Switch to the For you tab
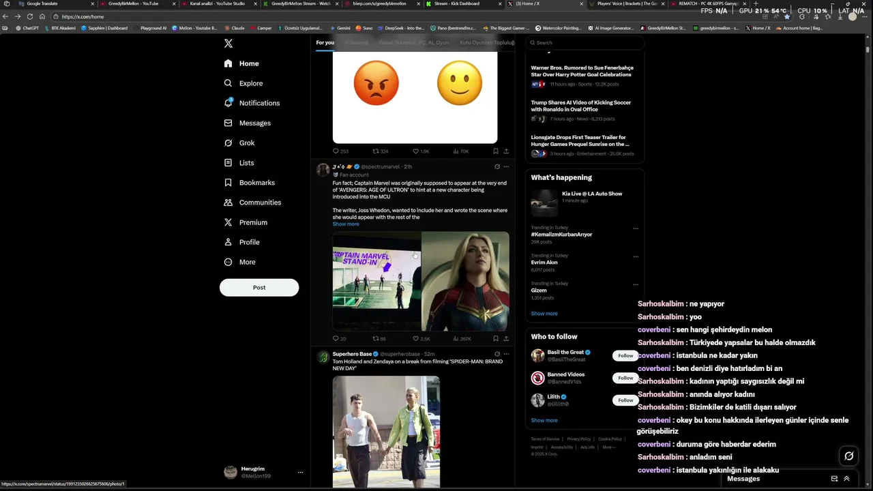This screenshot has width=873, height=491. [325, 42]
